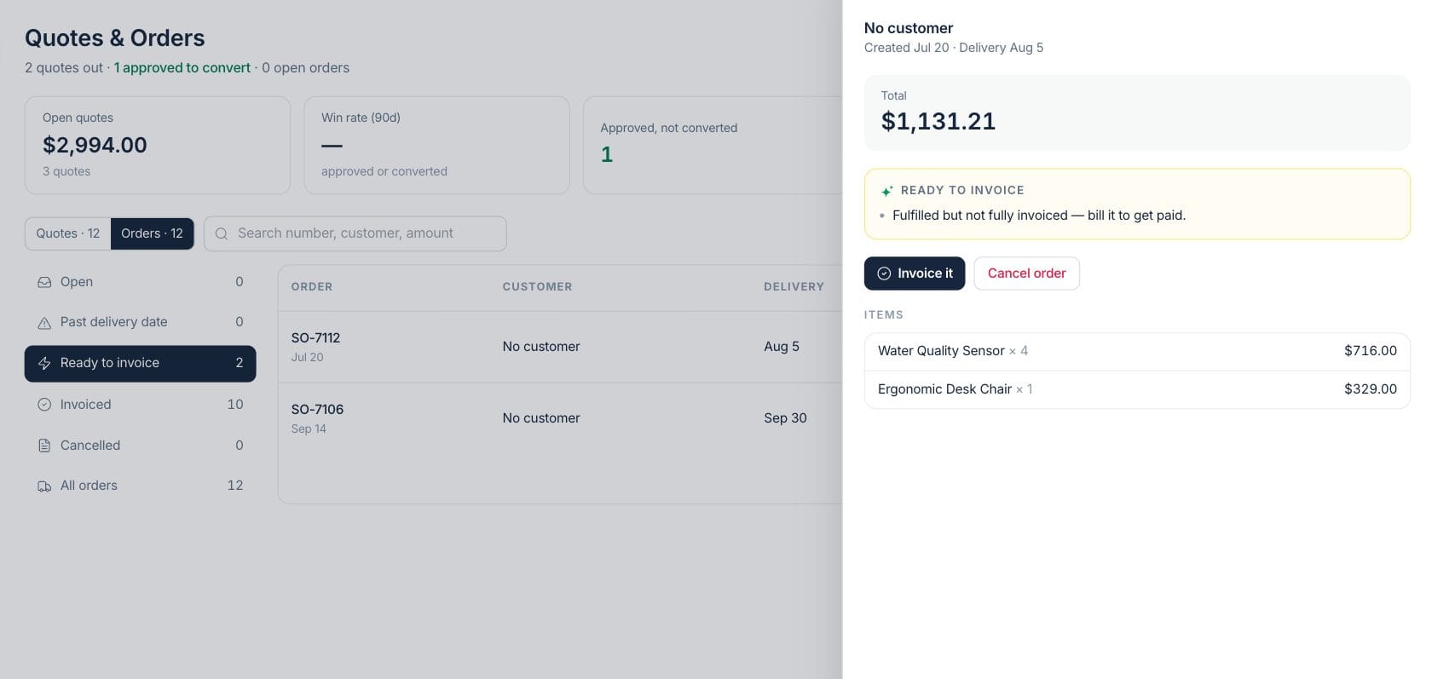Image resolution: width=1432 pixels, height=679 pixels.
Task: Click the Created Jul 20 · Delivery Aug 5 text
Action: tap(954, 48)
